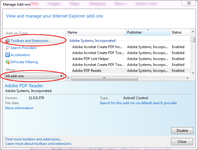The height and width of the screenshot is (150, 198).
Task: Click the Adobe Systems, Incorporated group header
Action: point(92,41)
